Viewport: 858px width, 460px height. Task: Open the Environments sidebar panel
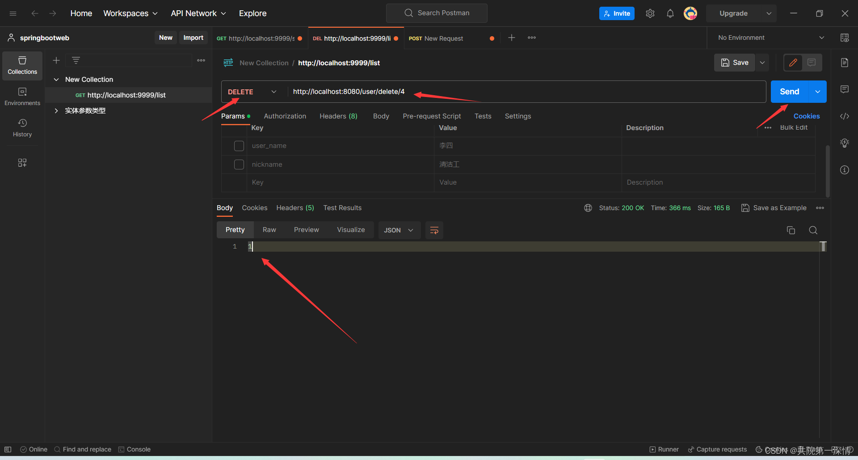[x=22, y=97]
